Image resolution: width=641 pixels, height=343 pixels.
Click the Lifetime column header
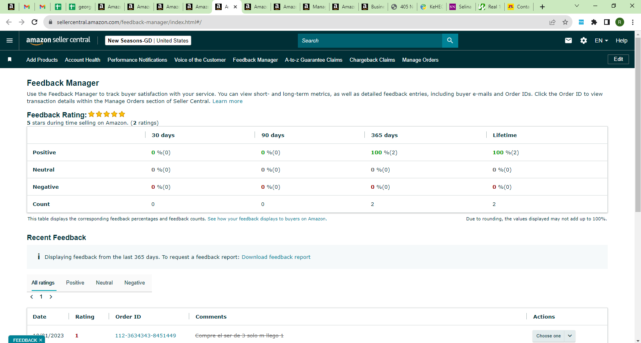pos(505,135)
